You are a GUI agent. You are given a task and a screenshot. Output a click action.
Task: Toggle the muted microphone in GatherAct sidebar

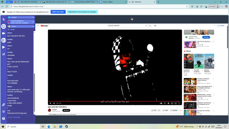pyautogui.click(x=4, y=19)
